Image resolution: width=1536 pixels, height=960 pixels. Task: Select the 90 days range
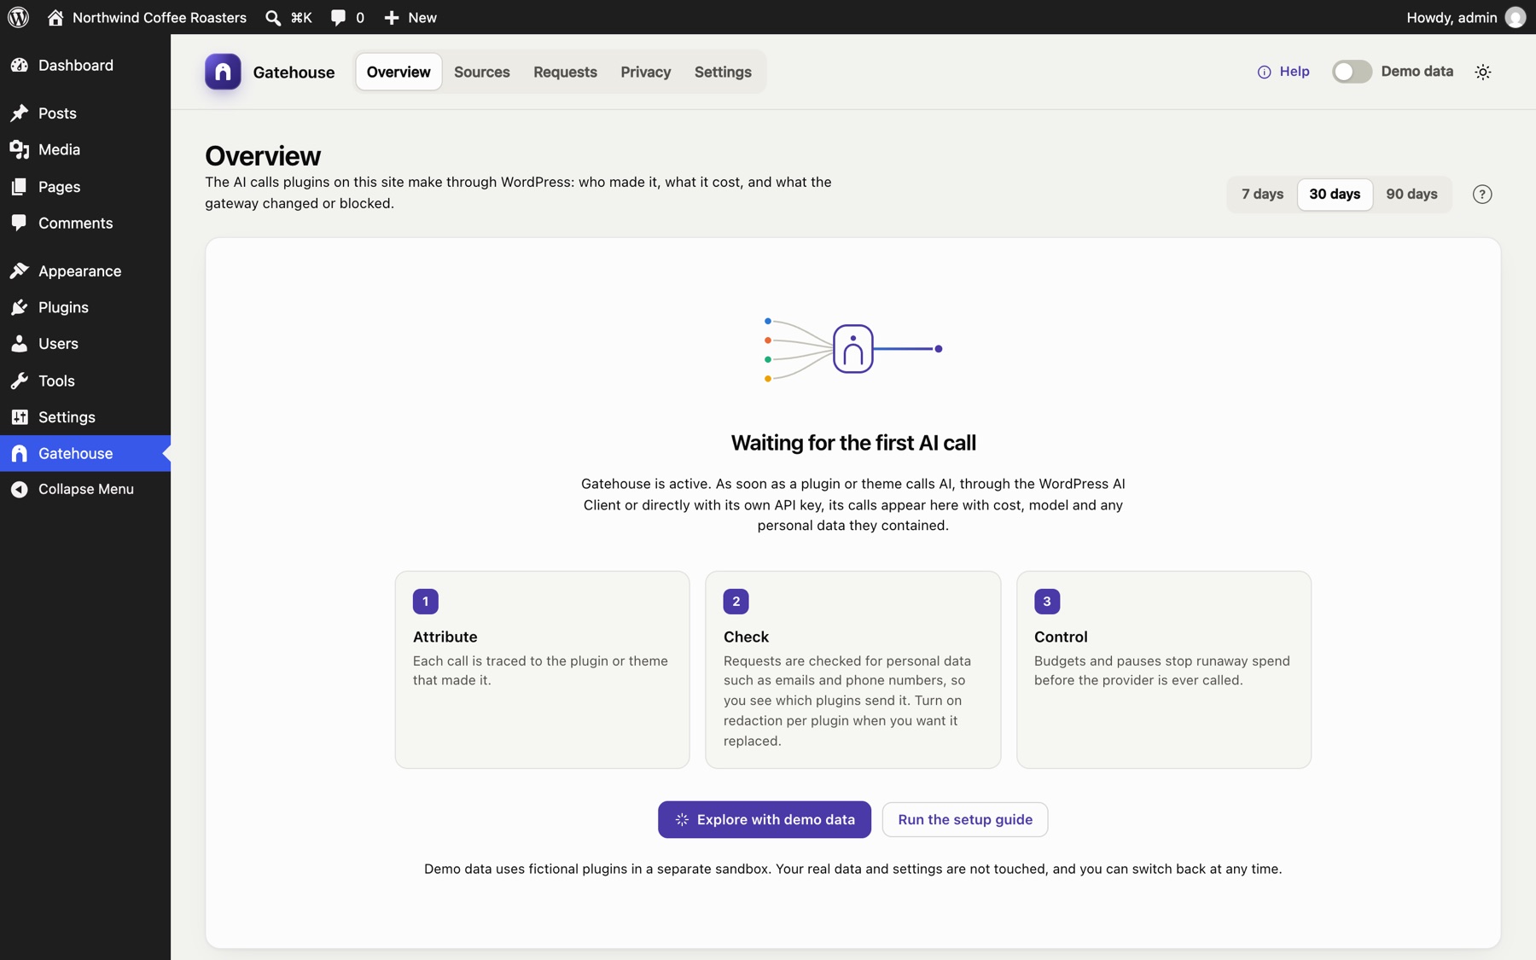click(1411, 195)
